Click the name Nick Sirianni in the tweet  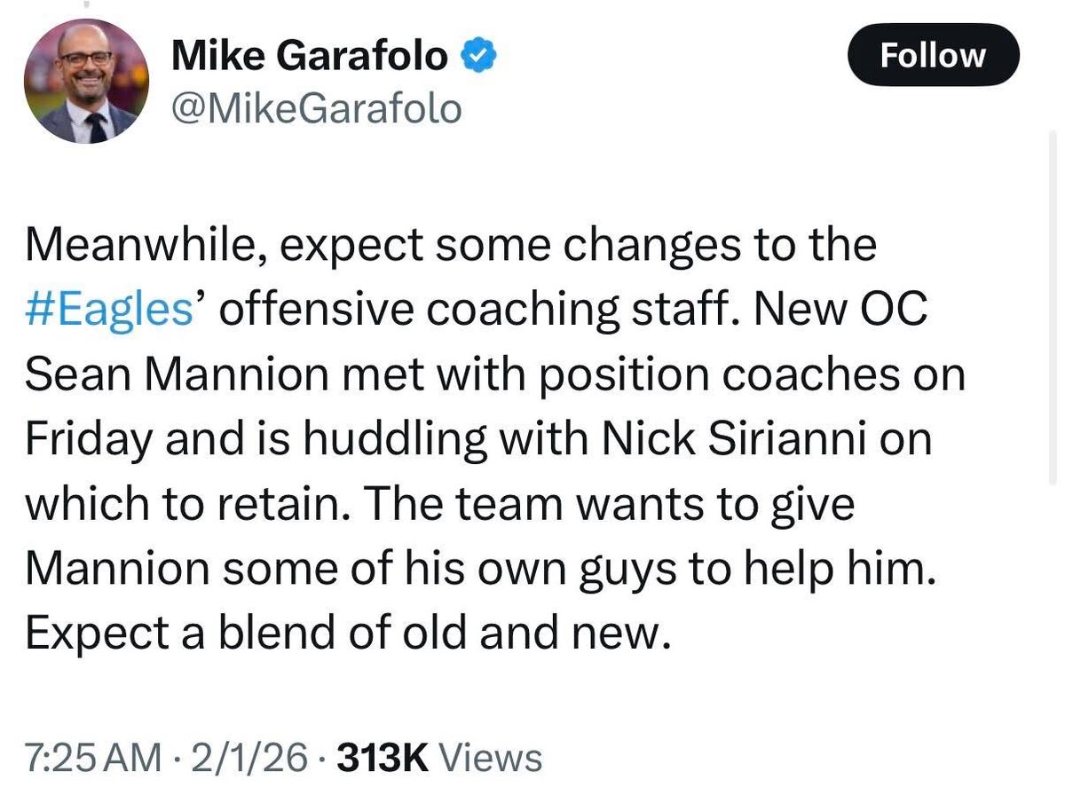click(697, 441)
